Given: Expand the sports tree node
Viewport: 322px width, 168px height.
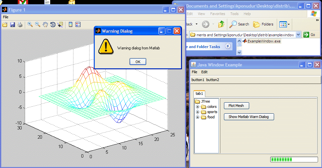Looking at the screenshot, I should tap(197, 112).
